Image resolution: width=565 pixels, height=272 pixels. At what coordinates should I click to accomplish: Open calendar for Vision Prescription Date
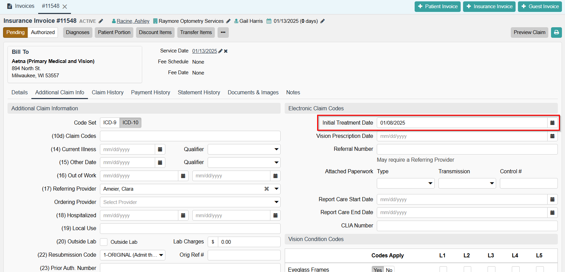coord(552,136)
